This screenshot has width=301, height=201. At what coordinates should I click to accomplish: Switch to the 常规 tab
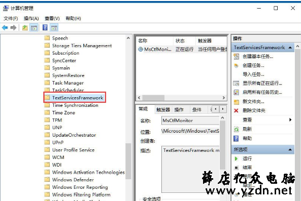coord(143,109)
